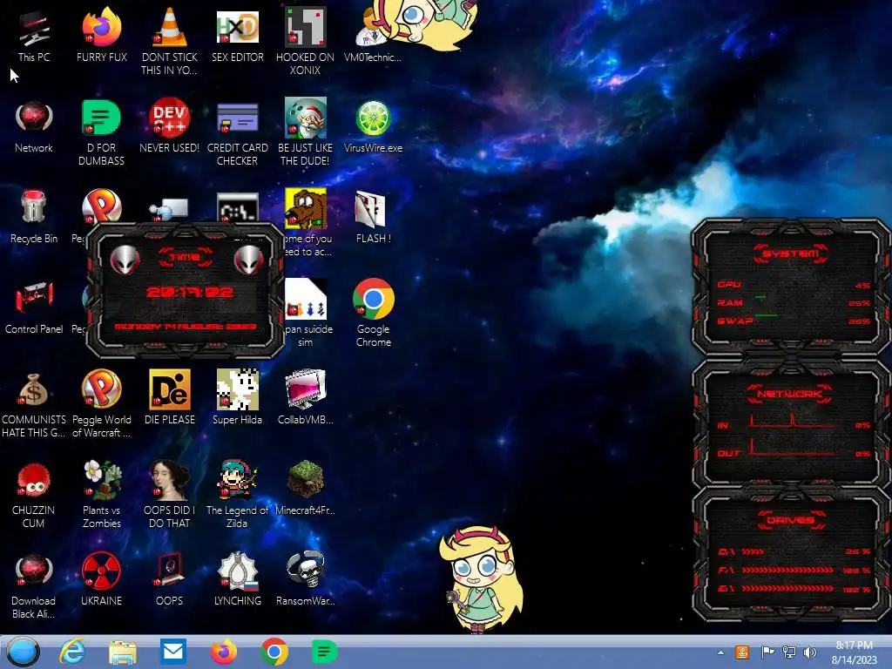This screenshot has height=669, width=892.
Task: Click the DRIVES widget header
Action: coord(791,520)
